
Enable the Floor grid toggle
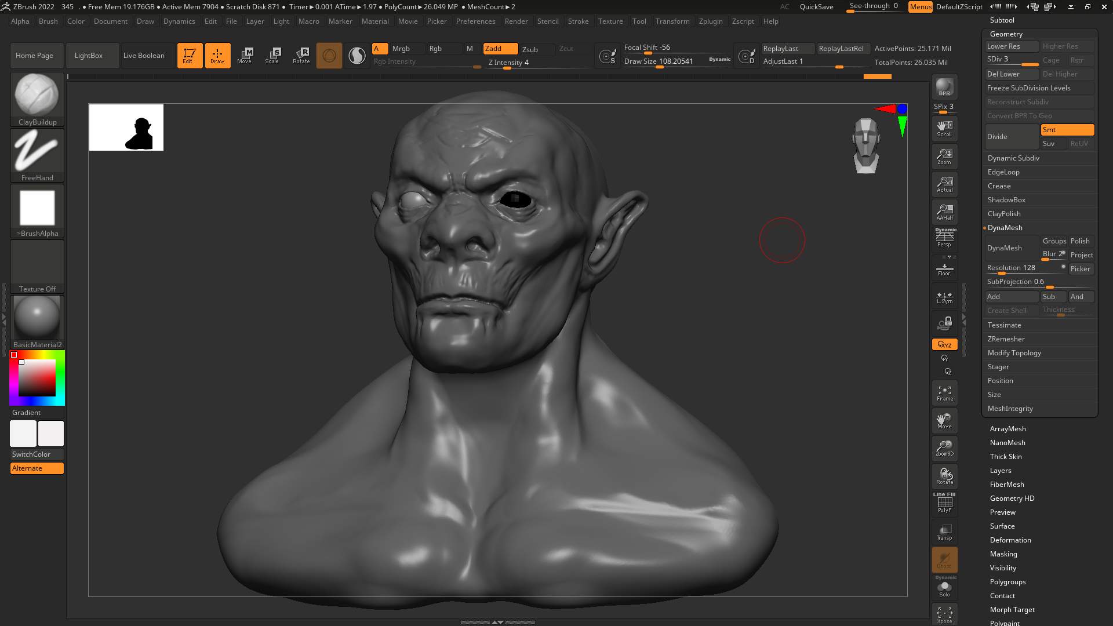(x=944, y=269)
